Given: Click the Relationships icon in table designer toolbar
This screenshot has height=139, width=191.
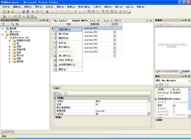Looking at the screenshot, I should (x=15, y=16).
